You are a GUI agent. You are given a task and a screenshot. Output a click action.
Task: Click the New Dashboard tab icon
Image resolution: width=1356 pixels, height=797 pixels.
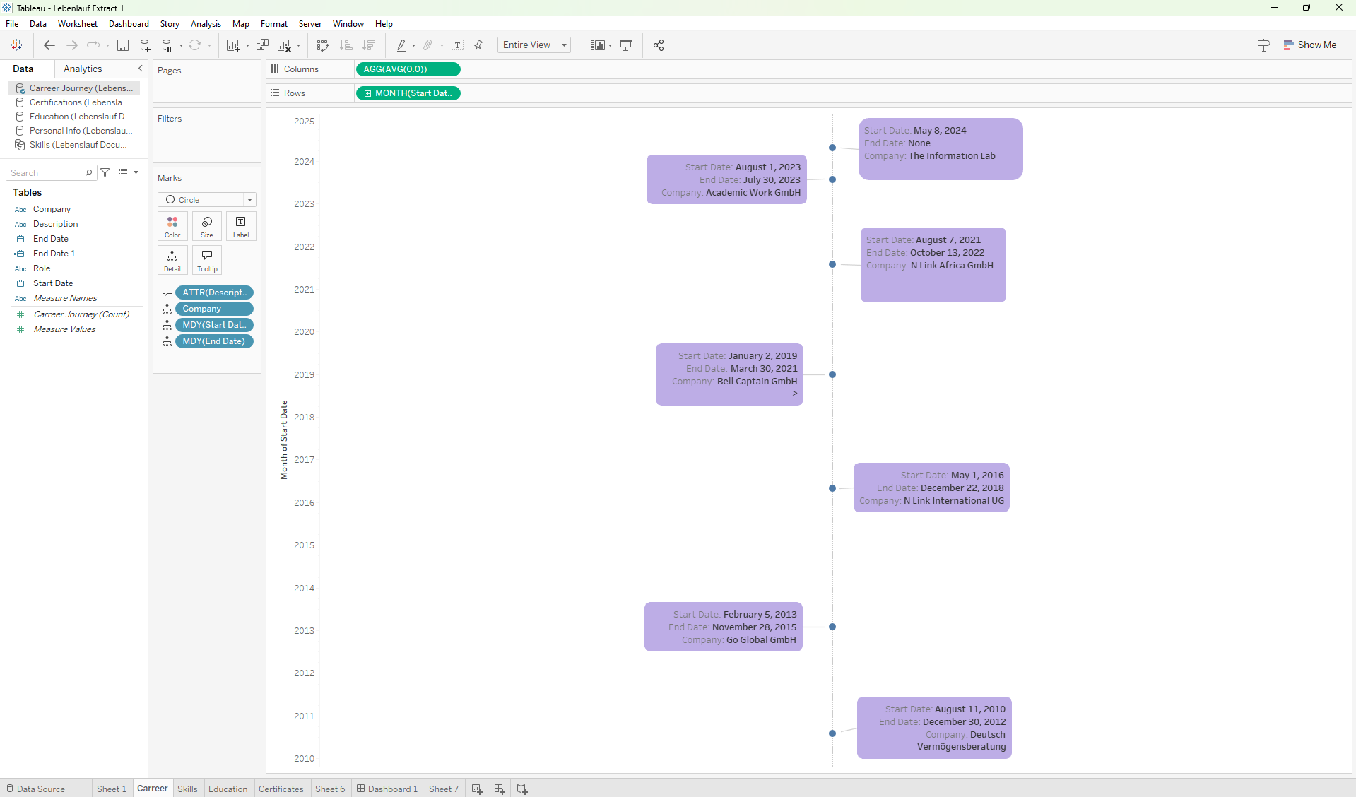(500, 789)
